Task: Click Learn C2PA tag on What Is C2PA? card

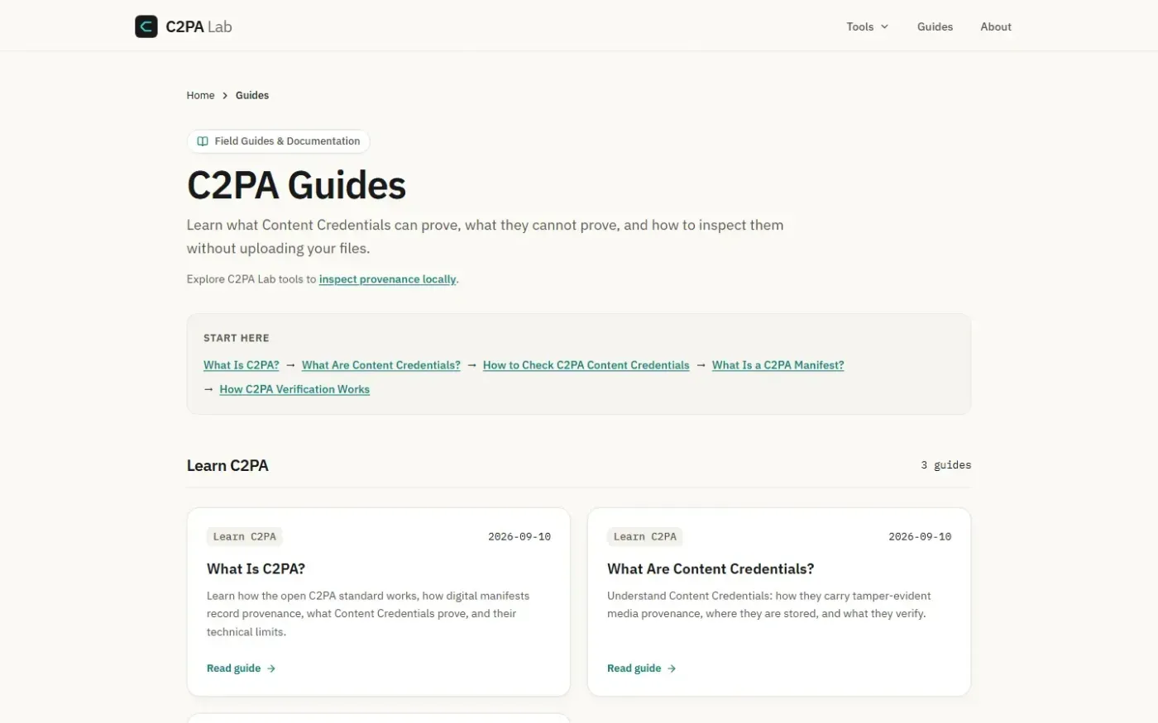Action: point(245,537)
